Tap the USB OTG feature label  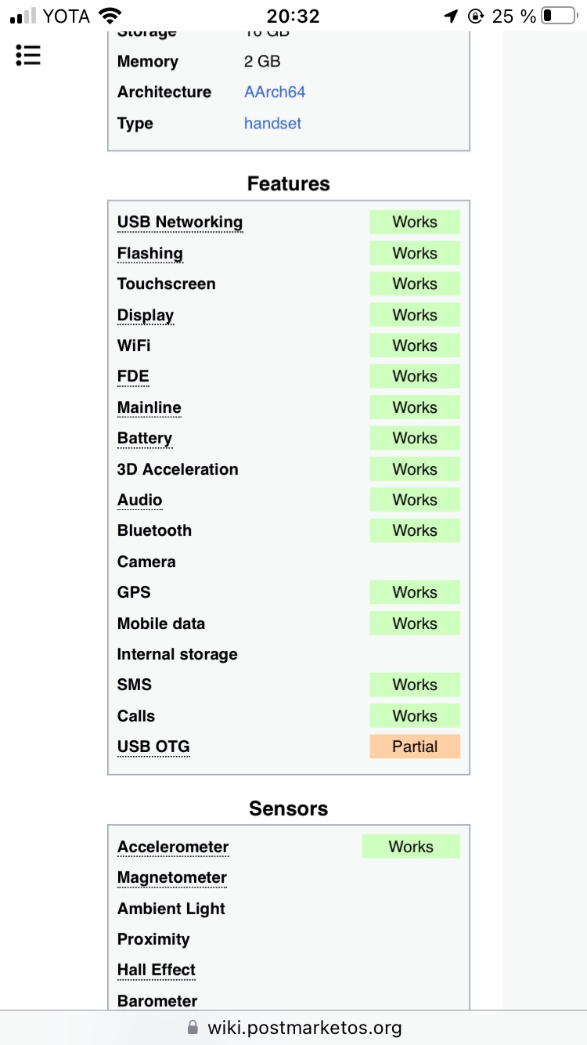pos(153,747)
